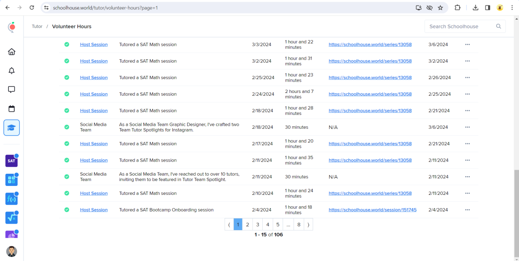The image size is (519, 261).
Task: Open the f(x) subject icon
Action: (x=11, y=199)
